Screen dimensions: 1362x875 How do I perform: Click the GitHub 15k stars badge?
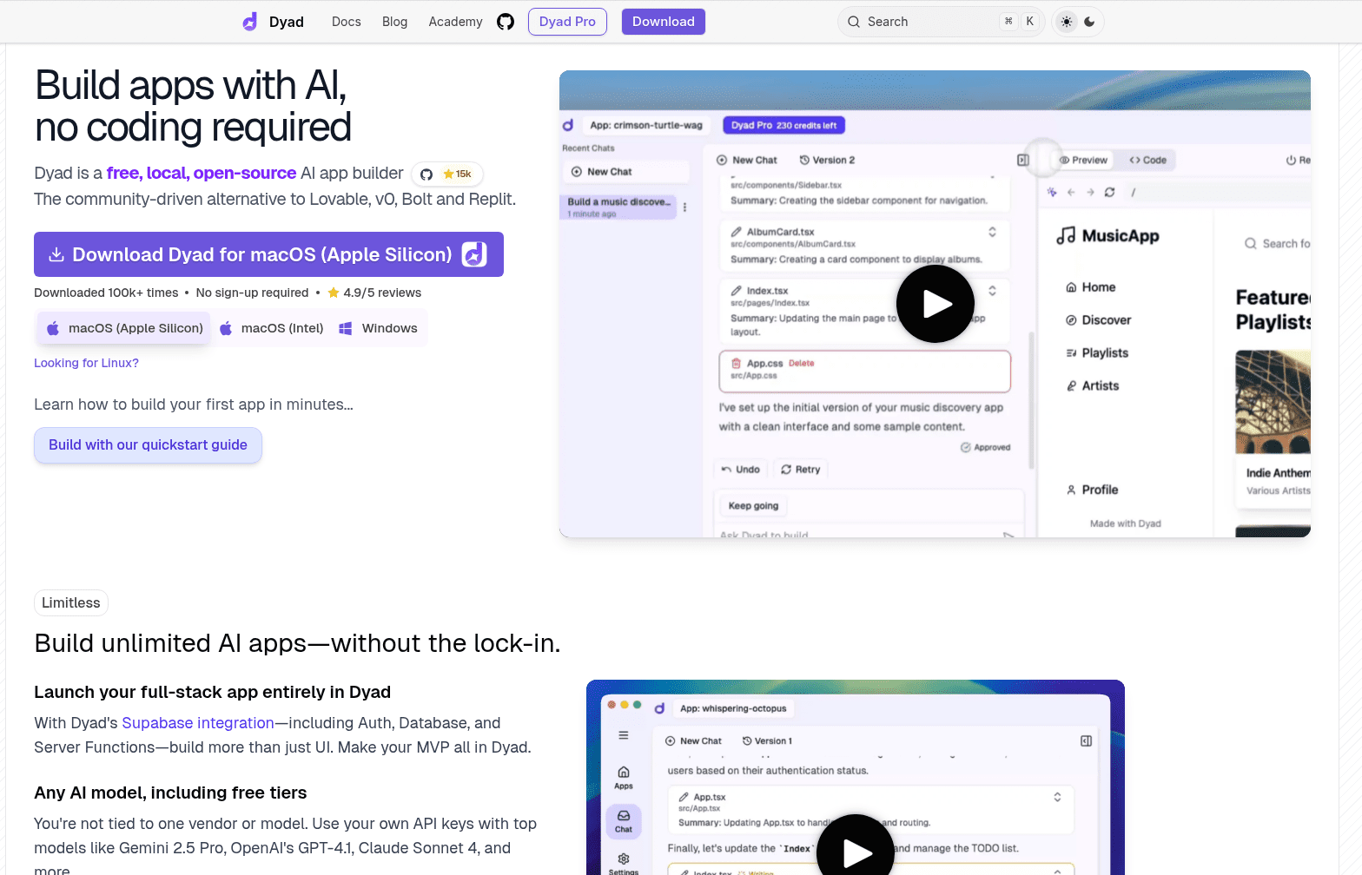point(447,174)
